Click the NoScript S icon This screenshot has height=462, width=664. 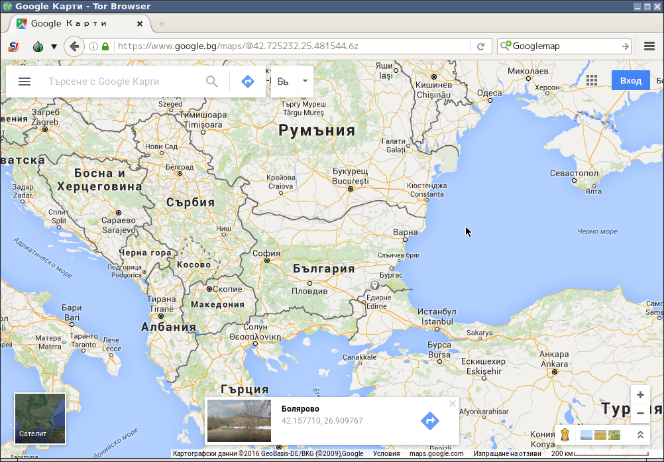point(13,46)
